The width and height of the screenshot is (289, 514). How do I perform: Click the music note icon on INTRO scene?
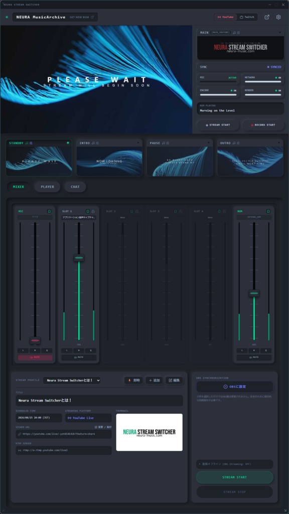pos(93,143)
